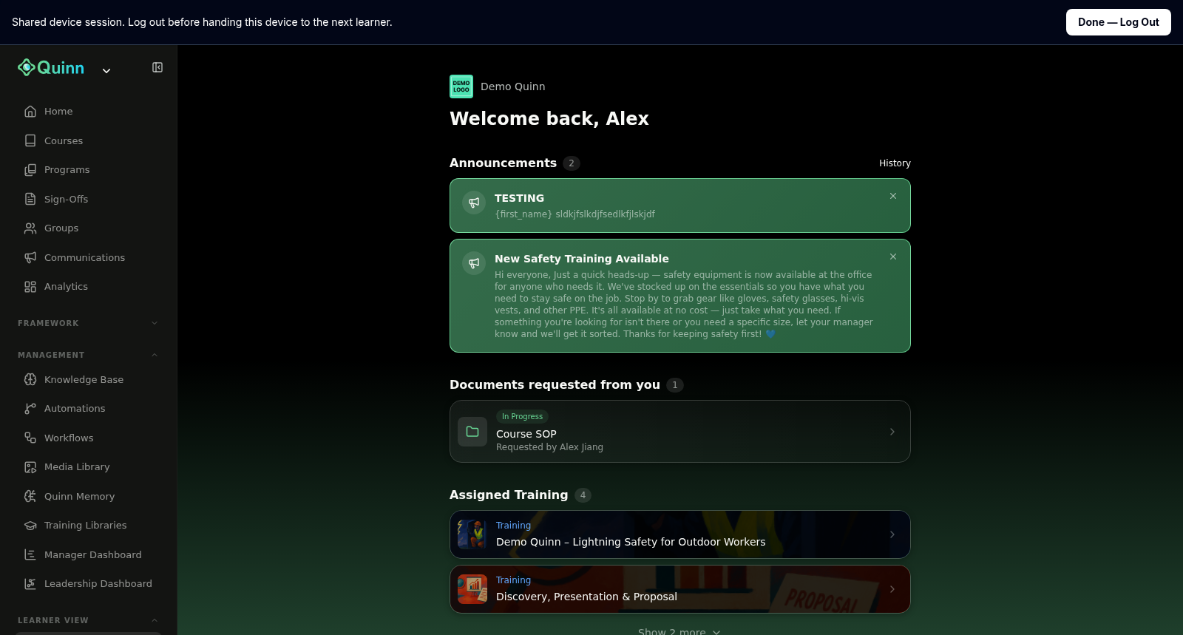Click the Training Libraries graduation cap icon
Viewport: 1183px width, 635px height.
30,526
